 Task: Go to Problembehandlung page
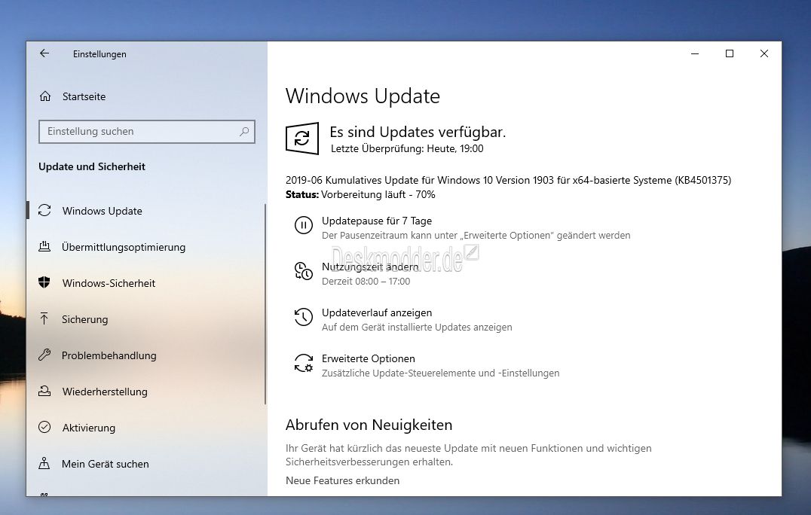[x=109, y=355]
